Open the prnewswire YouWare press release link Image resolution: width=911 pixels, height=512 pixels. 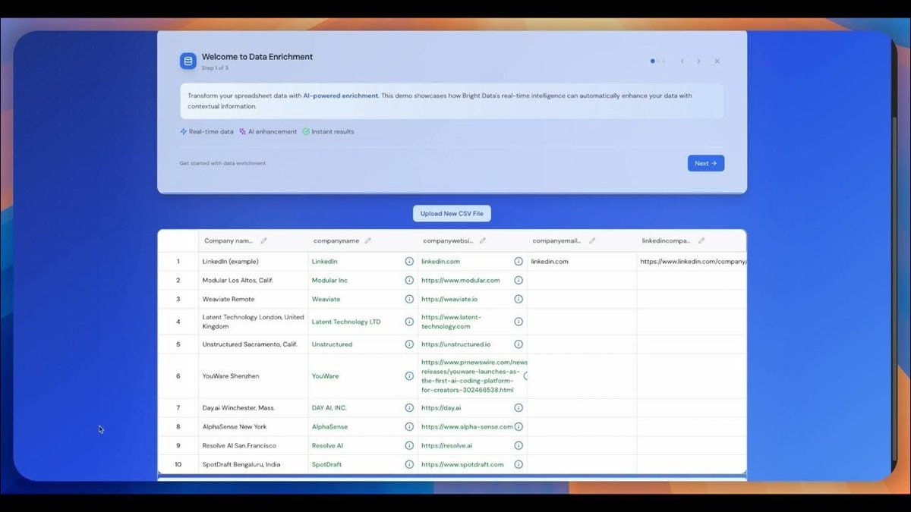point(474,376)
